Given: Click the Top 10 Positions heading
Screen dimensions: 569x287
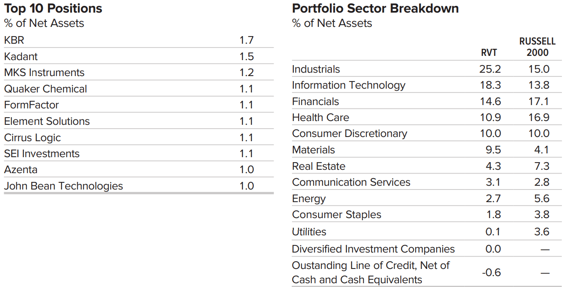Looking at the screenshot, I should [x=53, y=8].
